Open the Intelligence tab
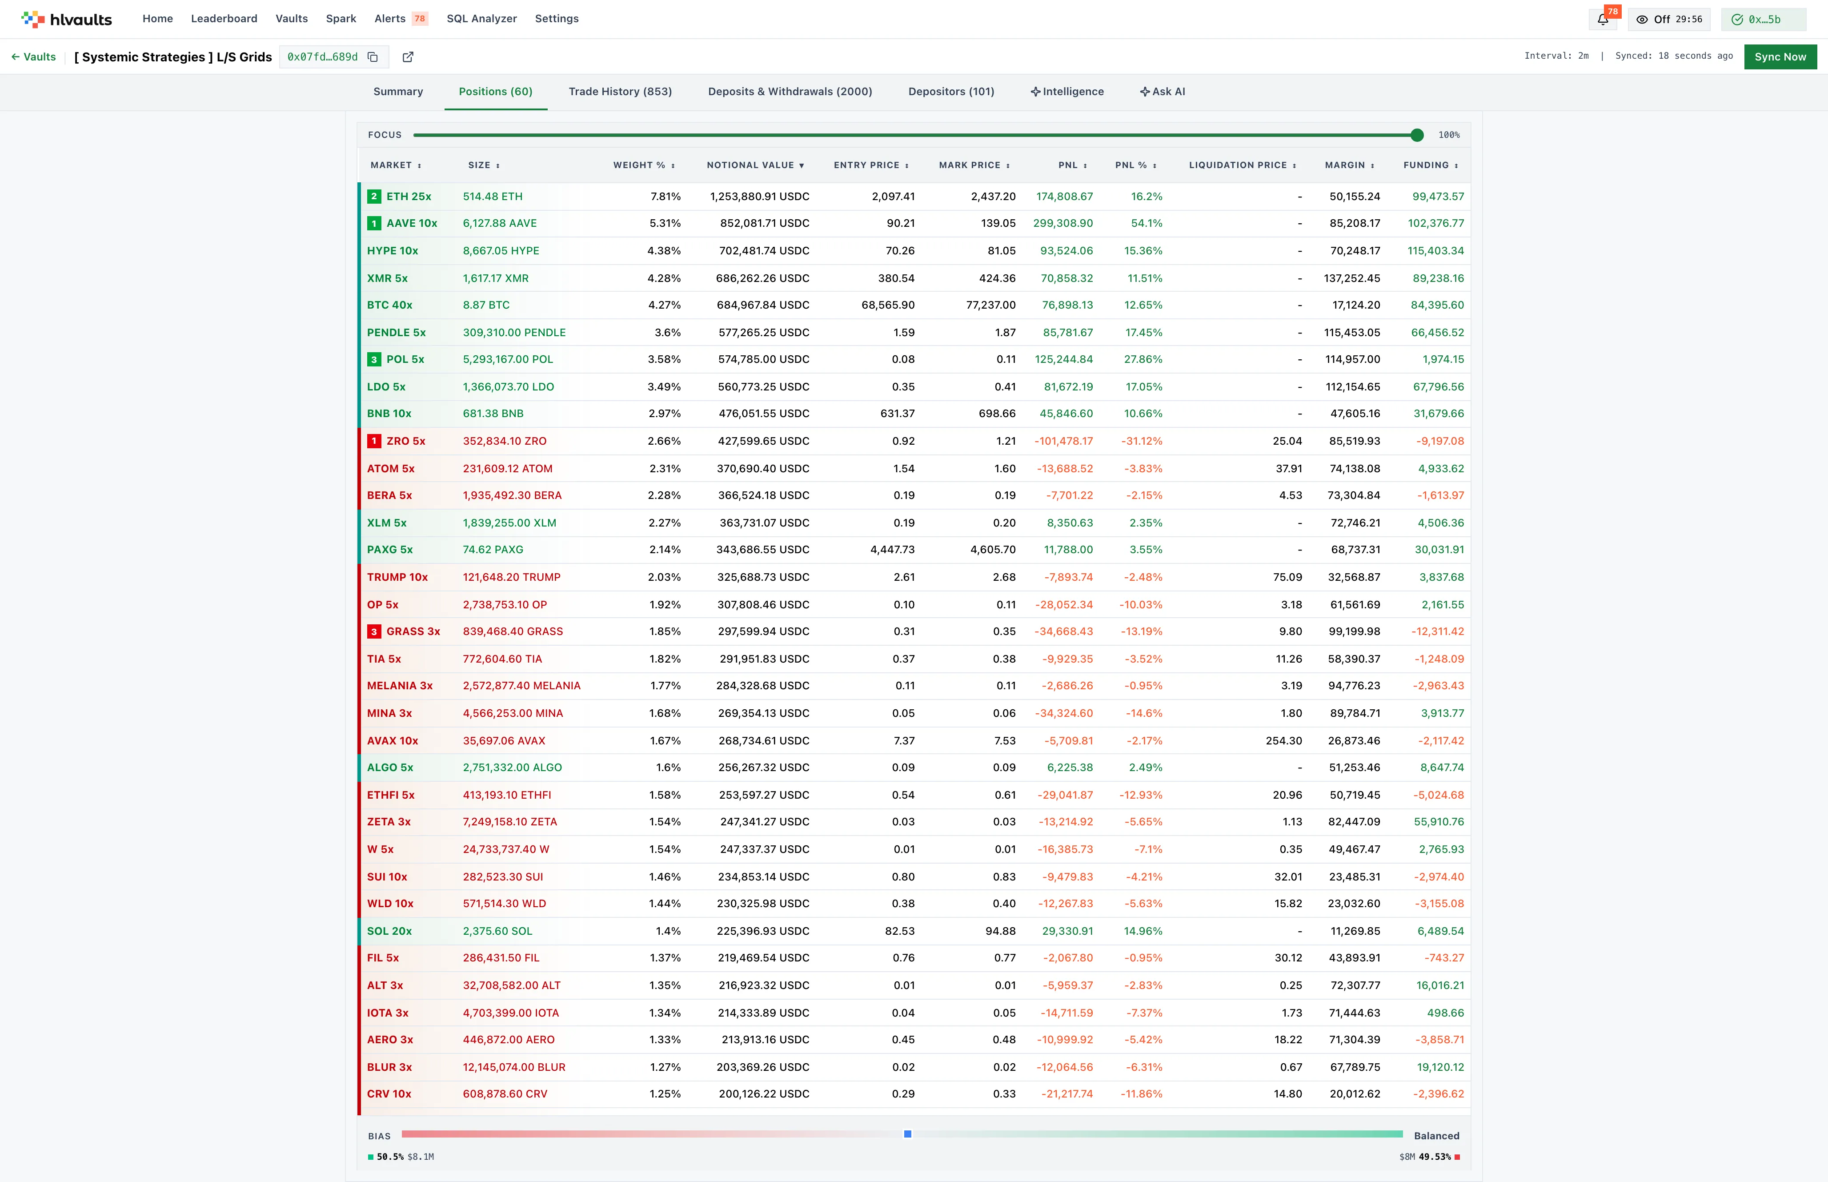The height and width of the screenshot is (1182, 1828). (1067, 92)
